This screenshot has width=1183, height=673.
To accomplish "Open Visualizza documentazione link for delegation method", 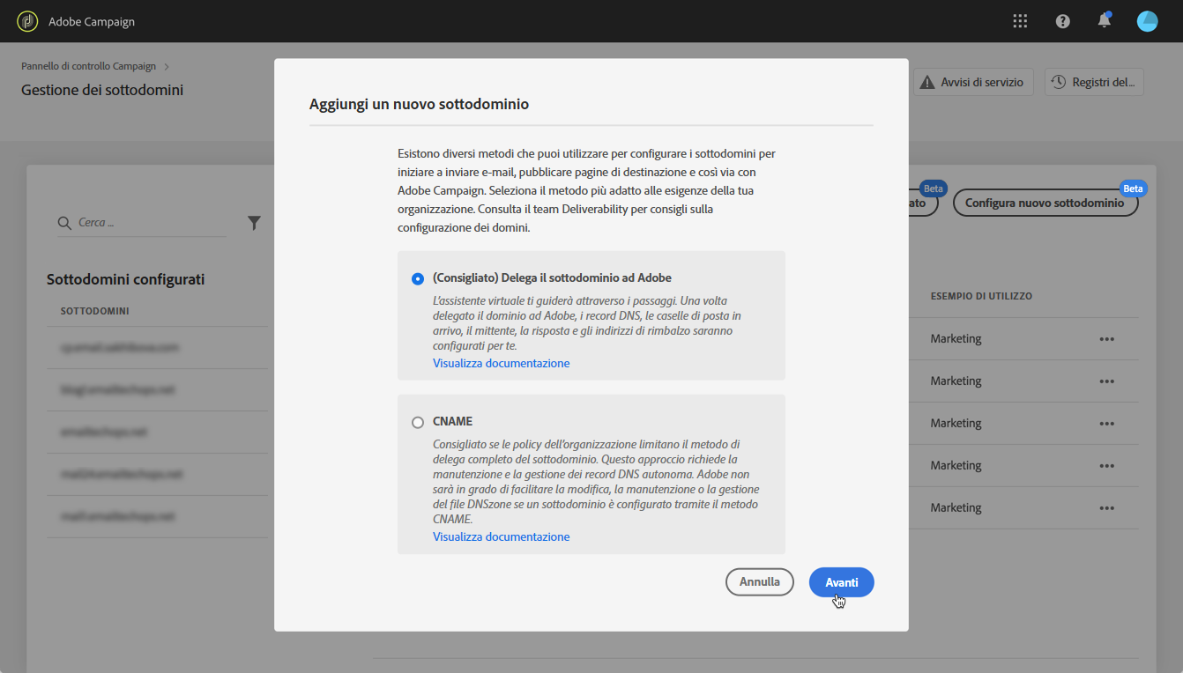I will click(501, 363).
